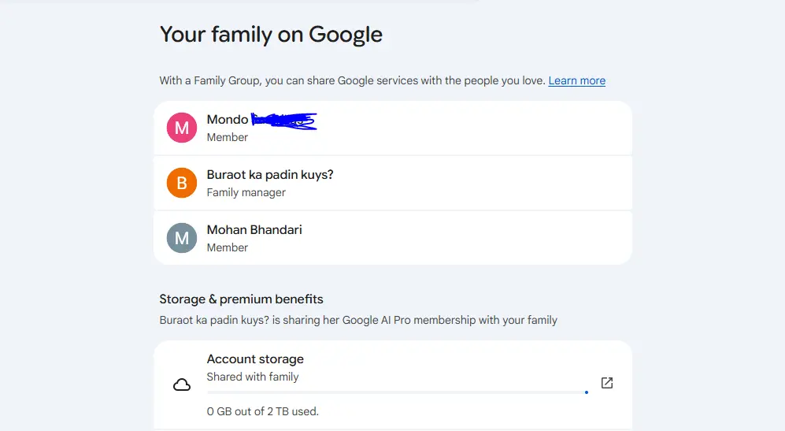Viewport: 785px width, 431px height.
Task: Open the external link icon for storage
Action: coord(607,383)
